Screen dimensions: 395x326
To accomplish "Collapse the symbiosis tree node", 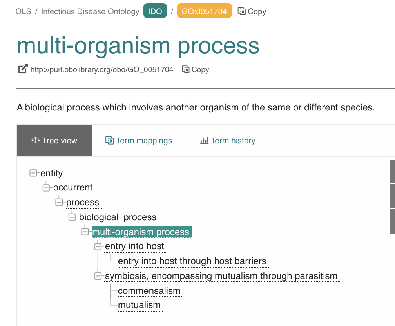I will coord(98,276).
